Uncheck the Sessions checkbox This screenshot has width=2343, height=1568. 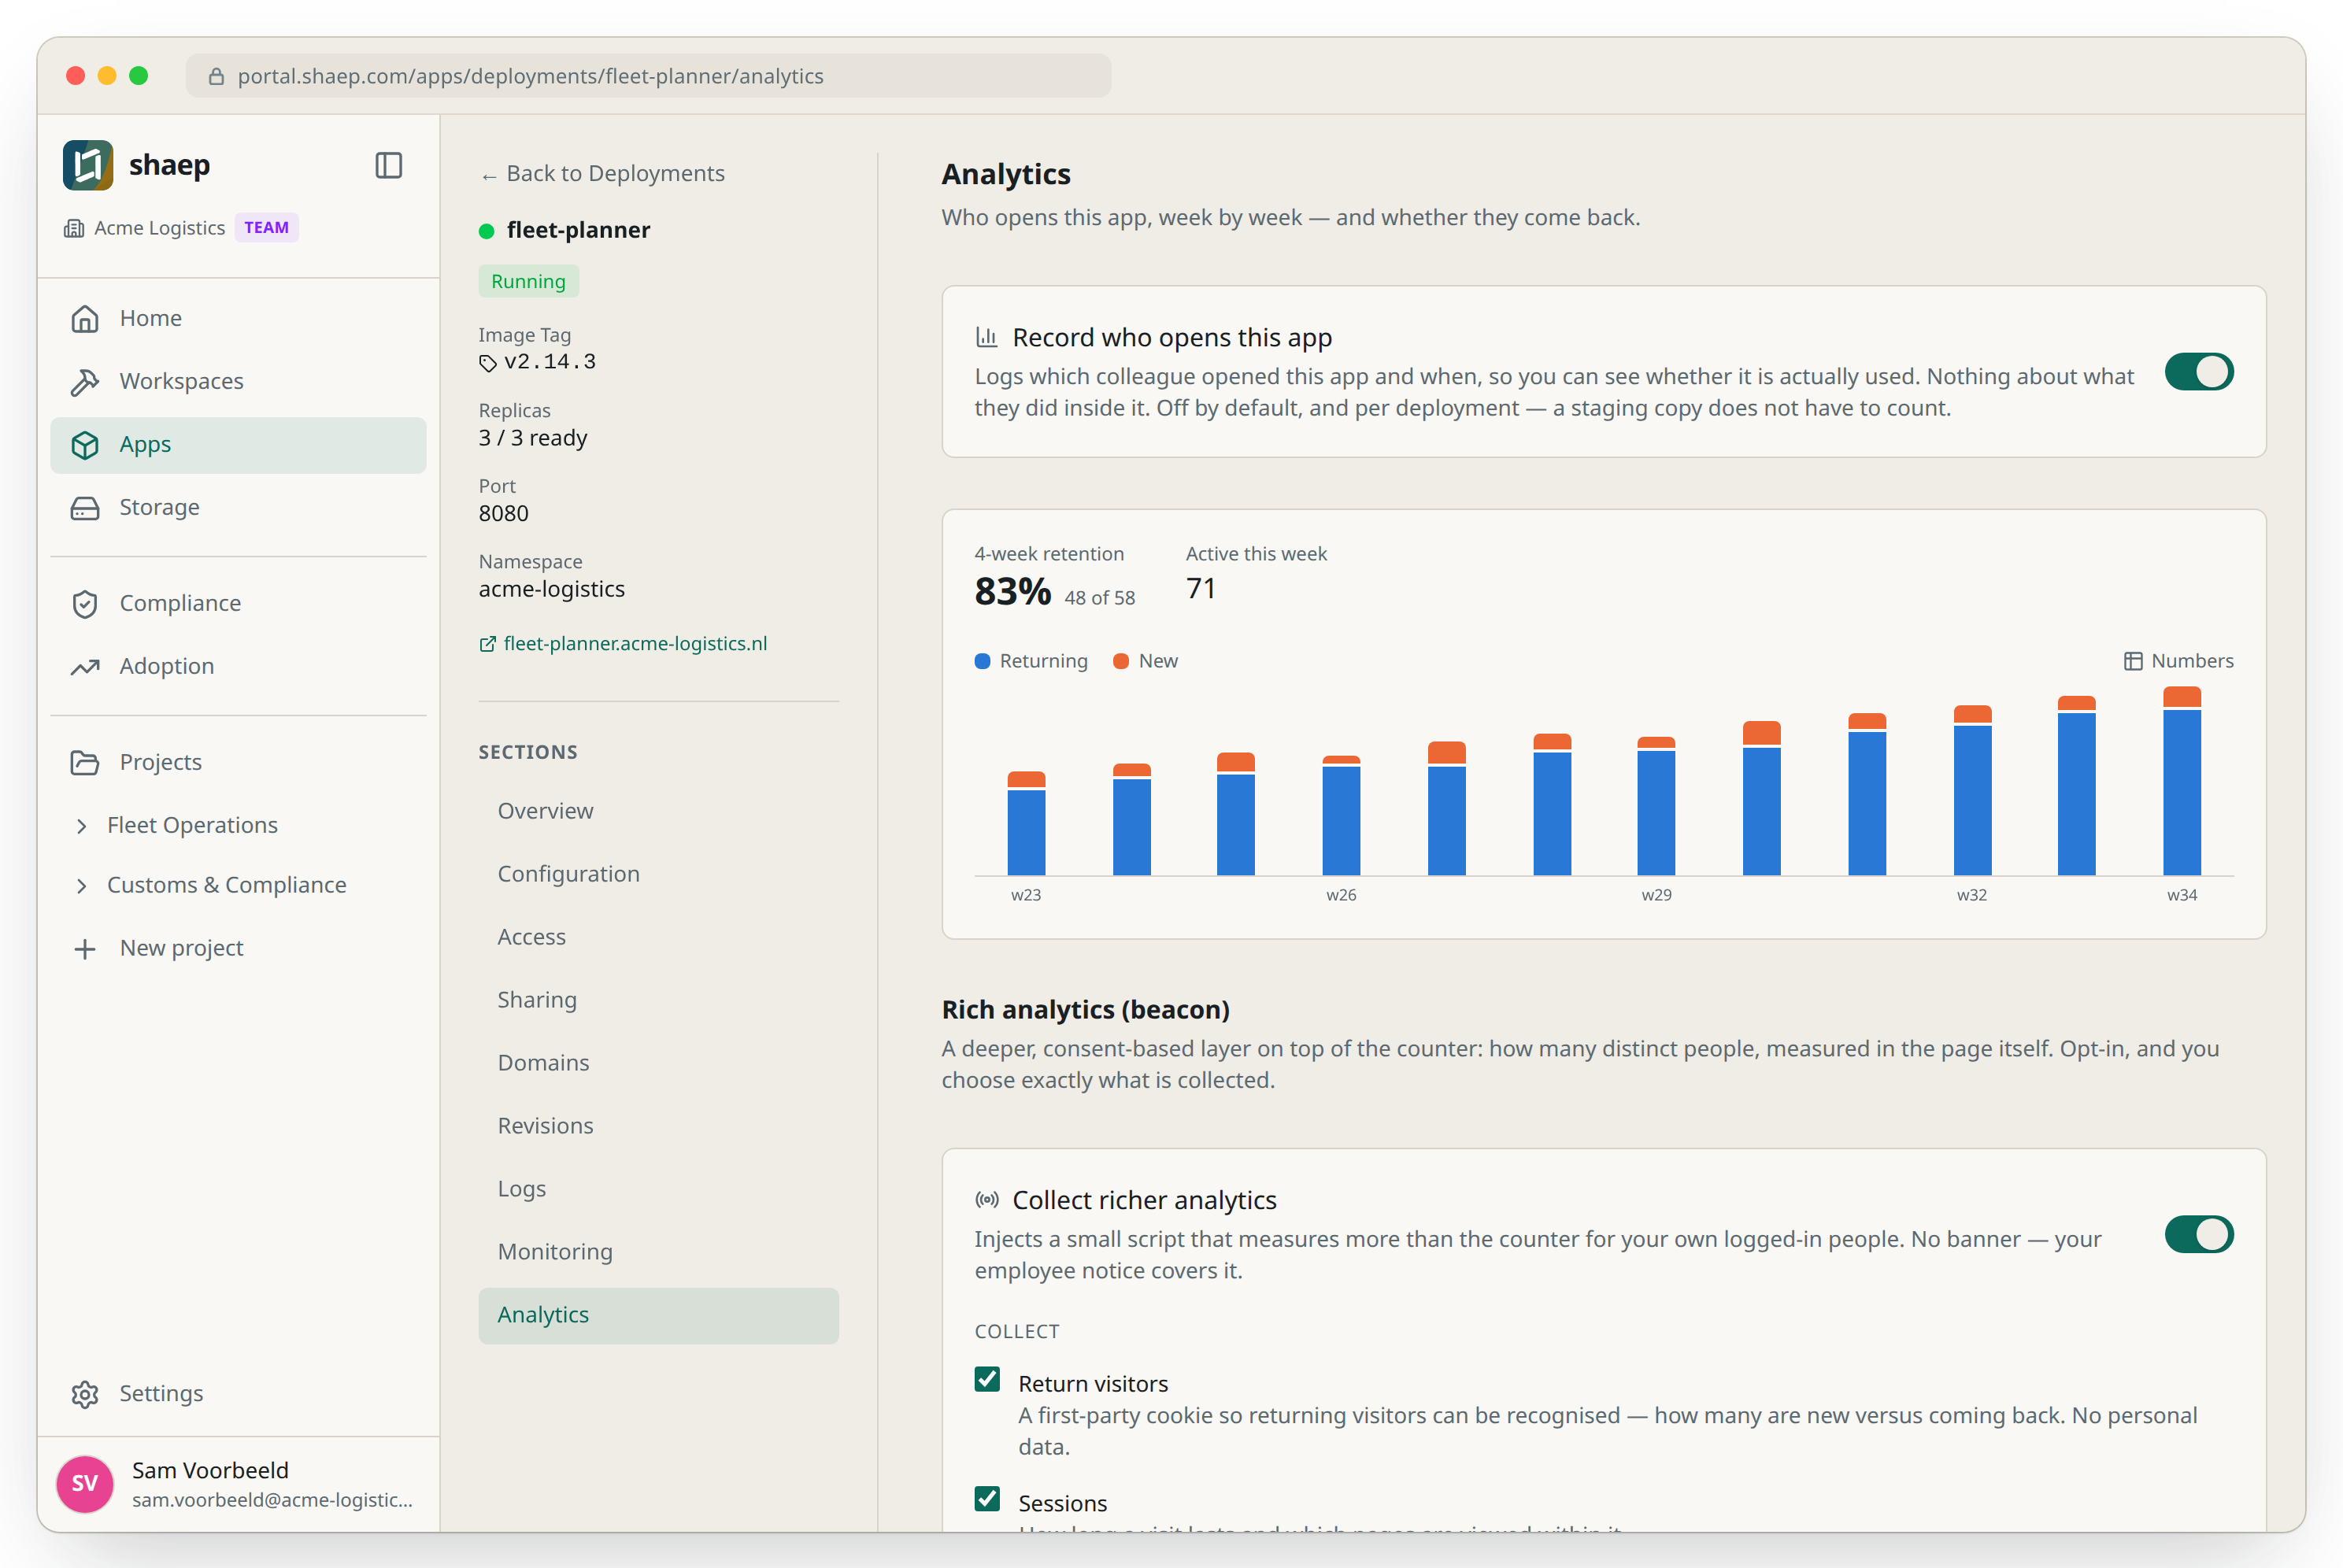[987, 1498]
